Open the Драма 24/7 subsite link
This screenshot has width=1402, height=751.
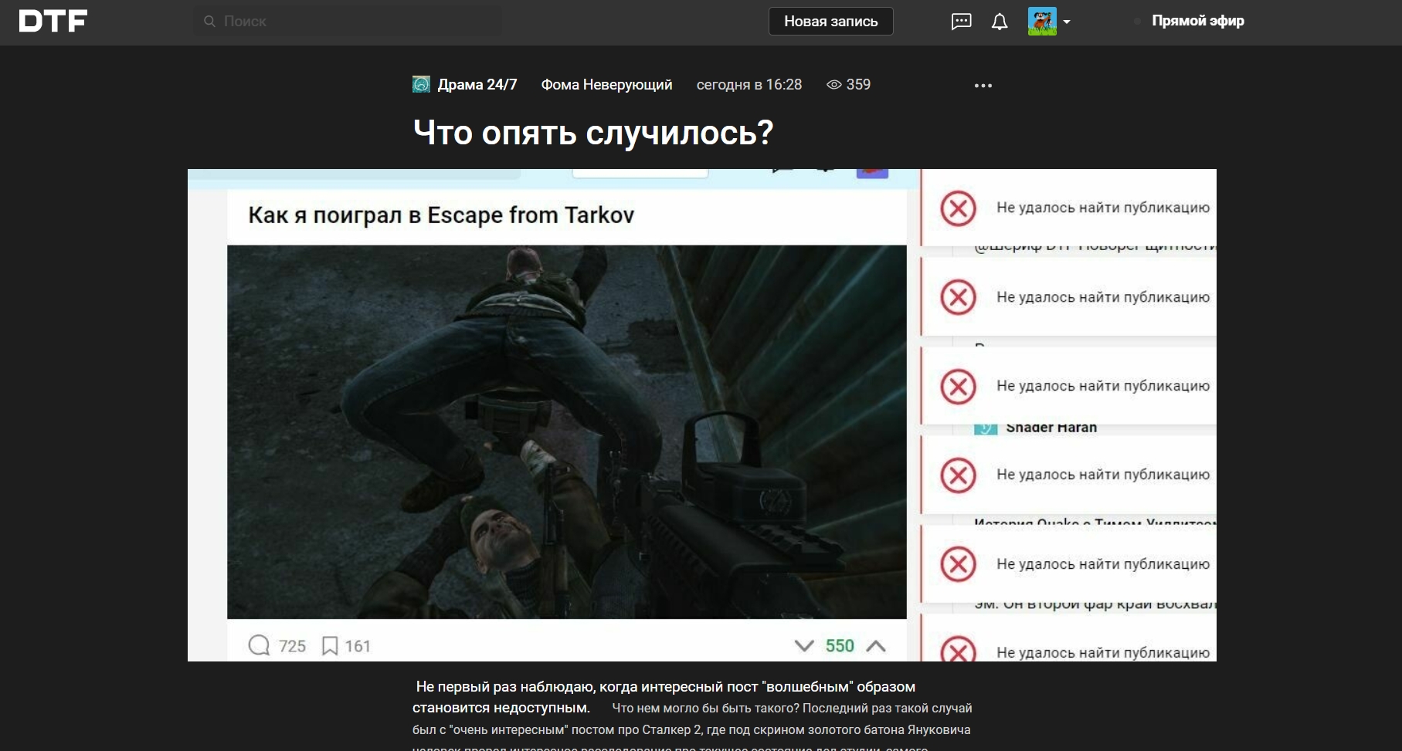(x=477, y=85)
